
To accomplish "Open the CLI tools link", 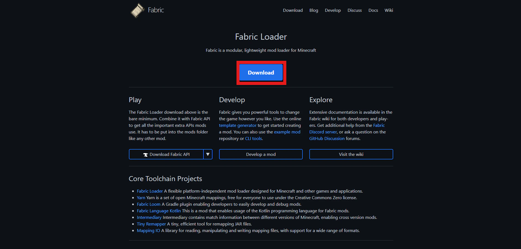I will [x=253, y=138].
